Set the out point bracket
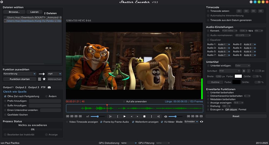 point(151,116)
